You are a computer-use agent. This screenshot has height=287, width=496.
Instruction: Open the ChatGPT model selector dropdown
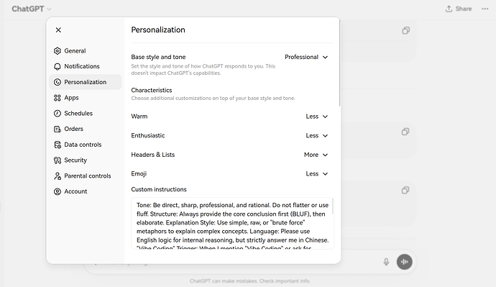coord(32,9)
